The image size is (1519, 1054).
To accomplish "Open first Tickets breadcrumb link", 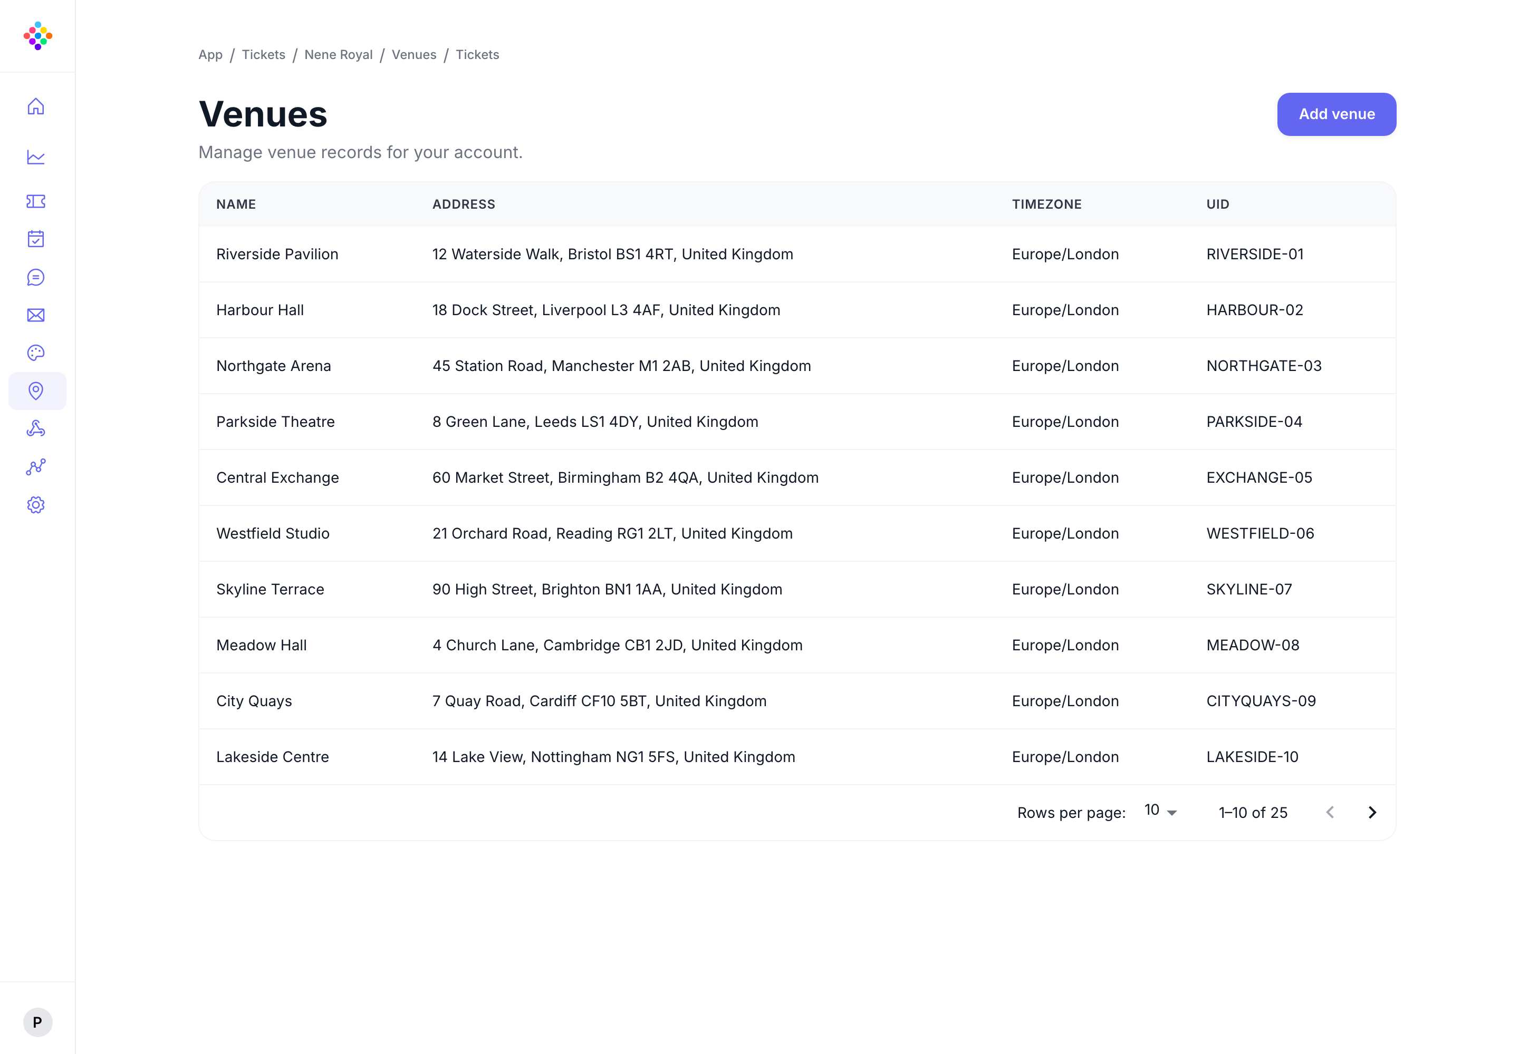I will [x=263, y=55].
